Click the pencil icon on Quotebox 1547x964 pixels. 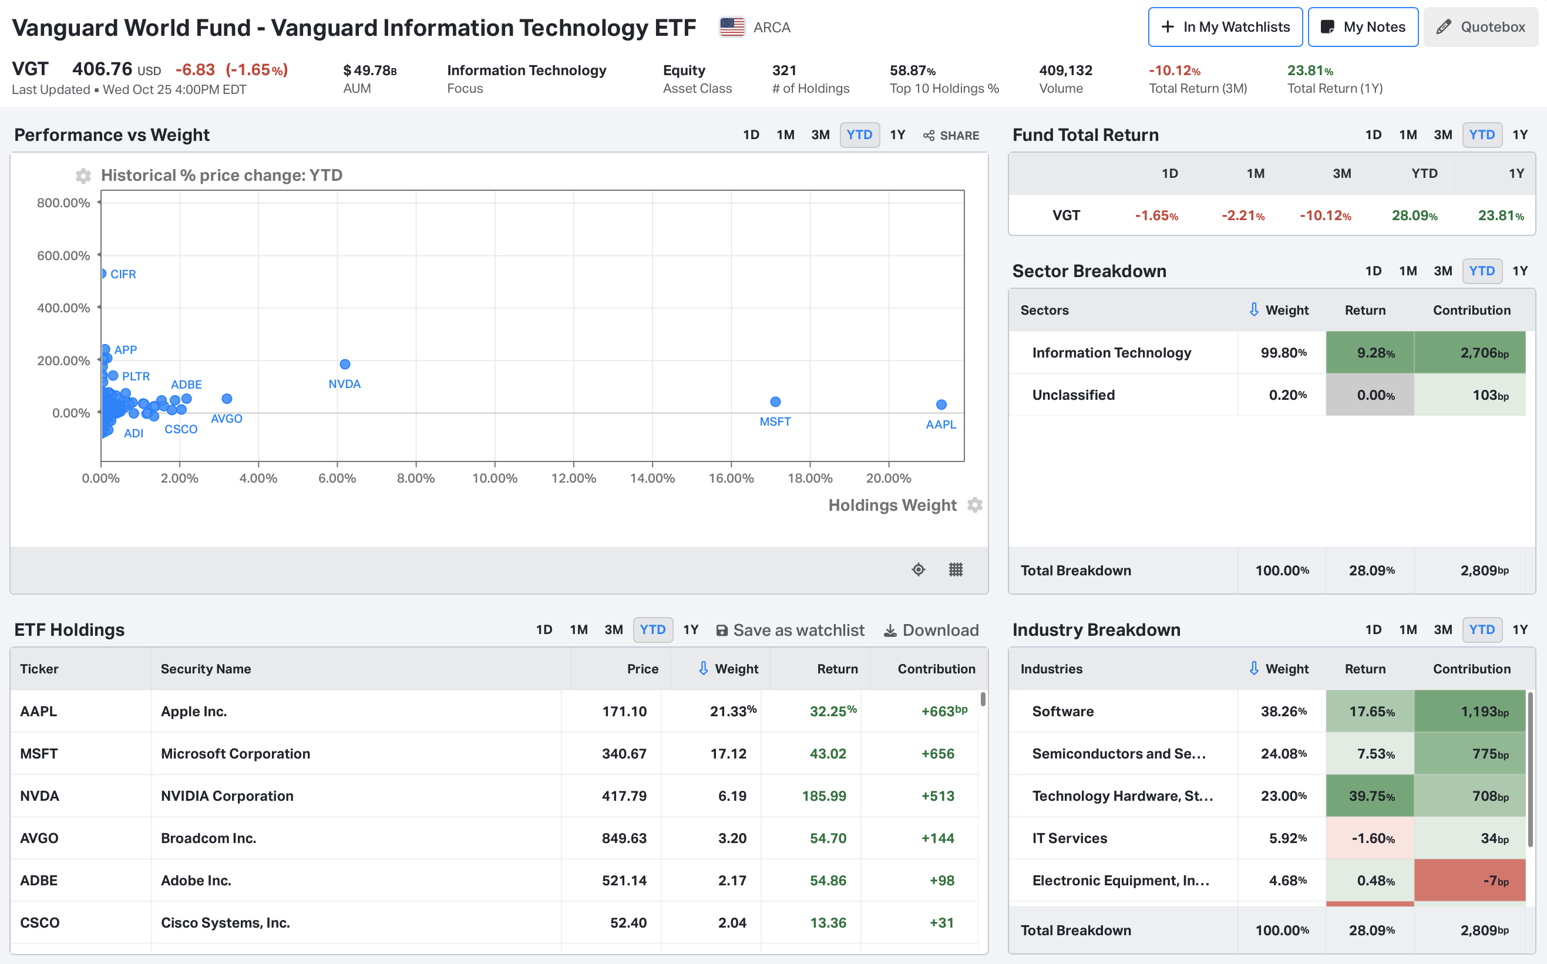pos(1444,27)
